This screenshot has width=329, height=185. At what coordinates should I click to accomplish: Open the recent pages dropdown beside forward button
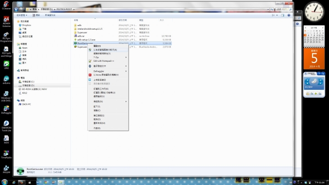click(x=24, y=9)
